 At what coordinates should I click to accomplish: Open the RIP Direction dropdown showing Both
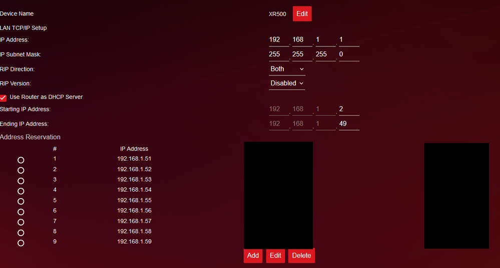287,69
